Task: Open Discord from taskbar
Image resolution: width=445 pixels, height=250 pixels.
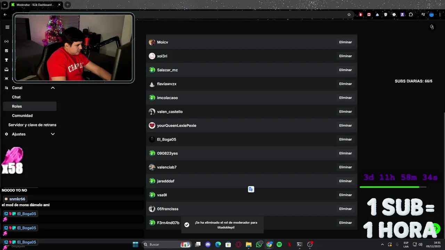Action: pyautogui.click(x=208, y=244)
